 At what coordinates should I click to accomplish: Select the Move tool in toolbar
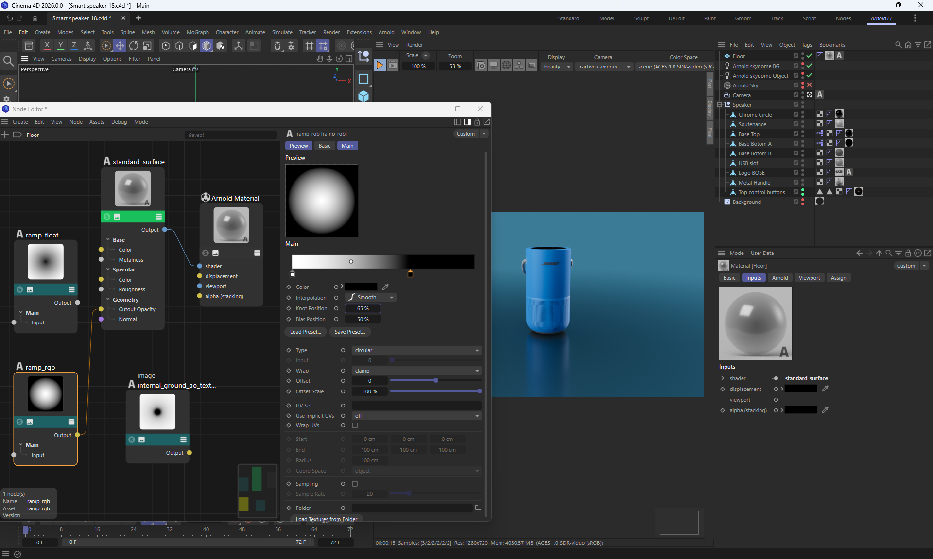[x=120, y=46]
